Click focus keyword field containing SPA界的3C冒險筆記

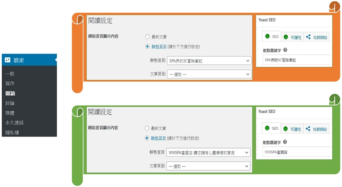[297, 60]
